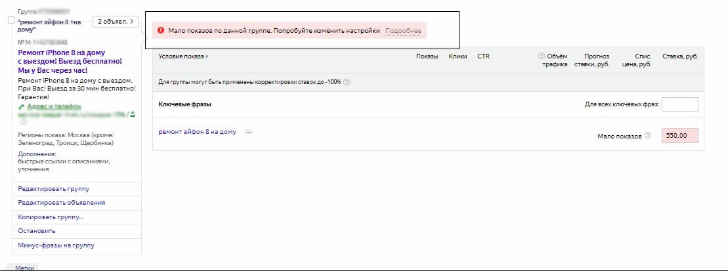Choose "Редактировать объявления"
Viewport: 728px width, 271px height.
pos(61,203)
